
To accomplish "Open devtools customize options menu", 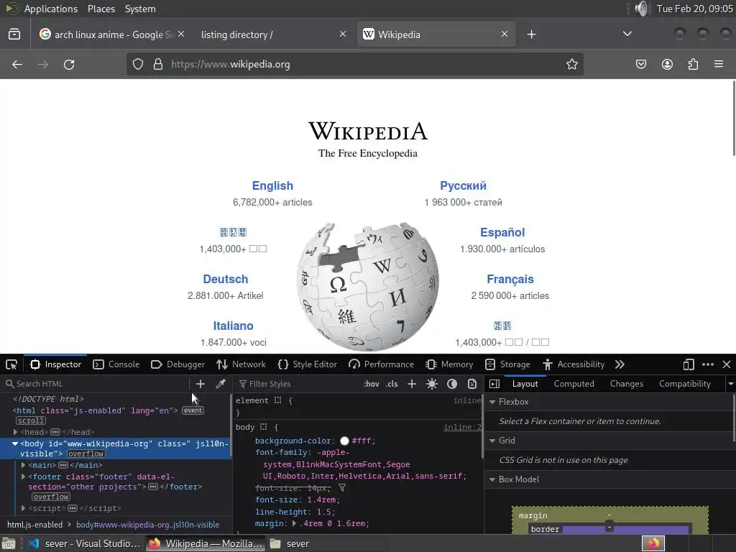I will [x=708, y=364].
